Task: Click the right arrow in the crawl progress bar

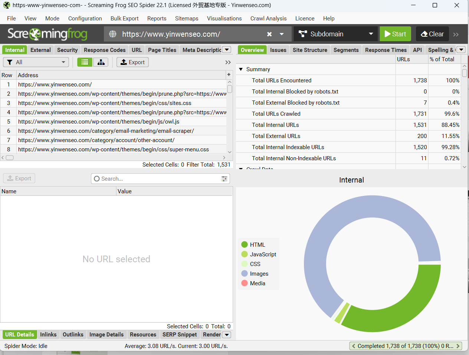Action: coord(458,346)
